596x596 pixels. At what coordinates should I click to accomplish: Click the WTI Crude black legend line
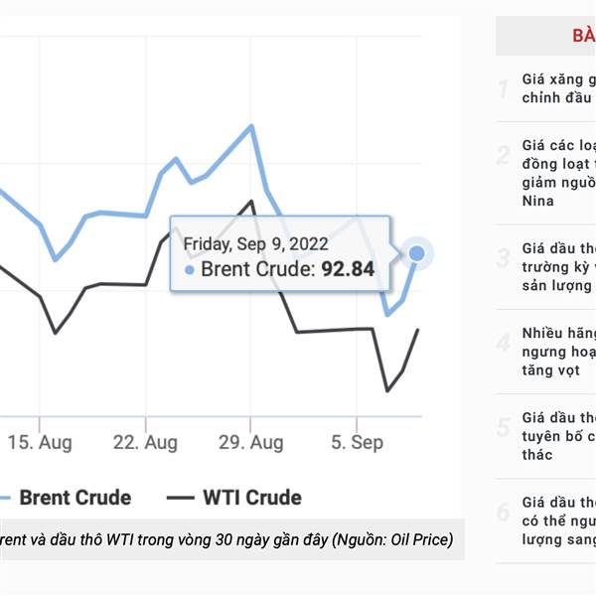point(181,498)
